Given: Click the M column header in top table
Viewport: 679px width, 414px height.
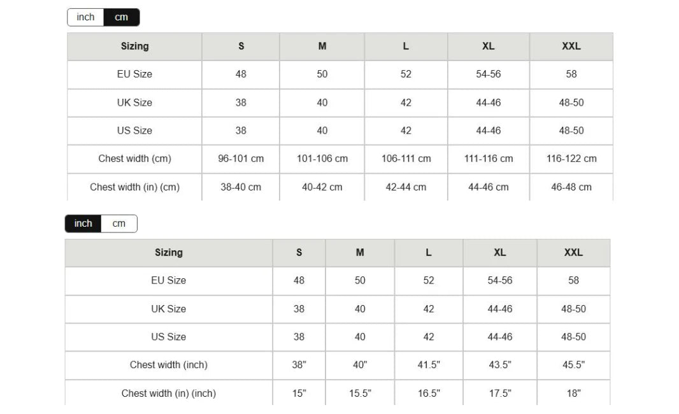Looking at the screenshot, I should click(x=322, y=46).
